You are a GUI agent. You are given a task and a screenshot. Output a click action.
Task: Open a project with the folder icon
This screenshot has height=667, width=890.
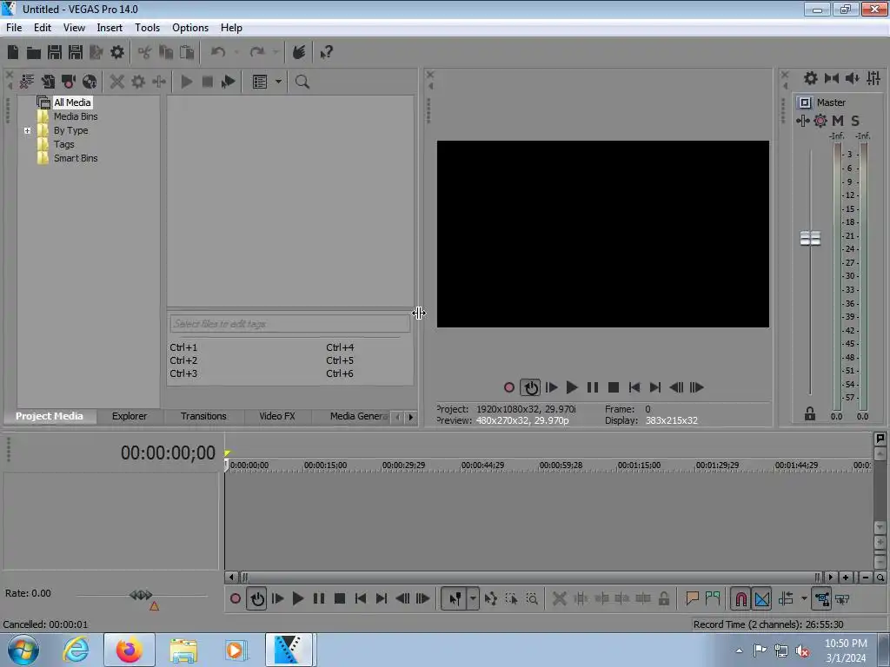(x=34, y=53)
